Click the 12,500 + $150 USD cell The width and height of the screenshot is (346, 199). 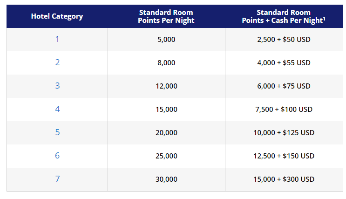[x=284, y=156]
